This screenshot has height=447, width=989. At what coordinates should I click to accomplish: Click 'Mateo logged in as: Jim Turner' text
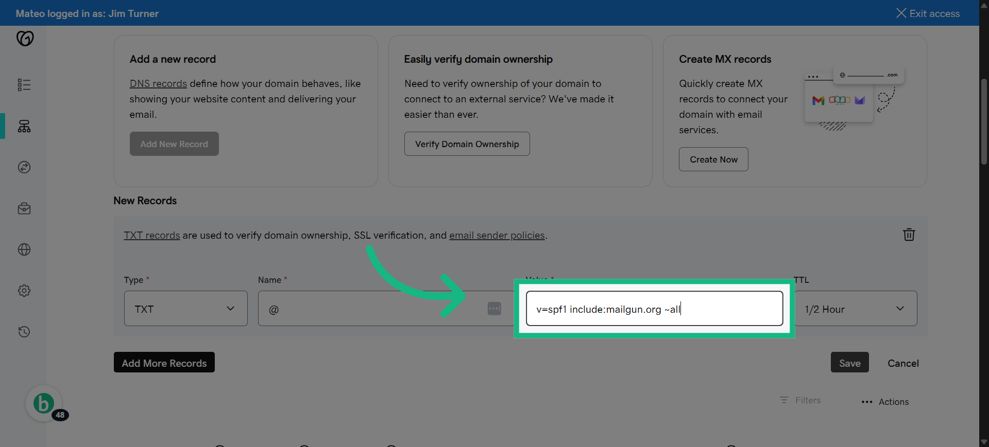coord(87,13)
